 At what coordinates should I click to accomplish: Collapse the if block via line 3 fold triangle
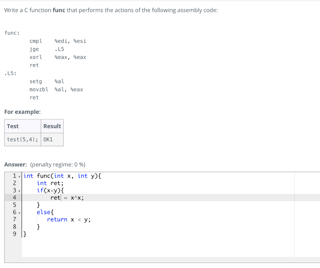[19, 190]
